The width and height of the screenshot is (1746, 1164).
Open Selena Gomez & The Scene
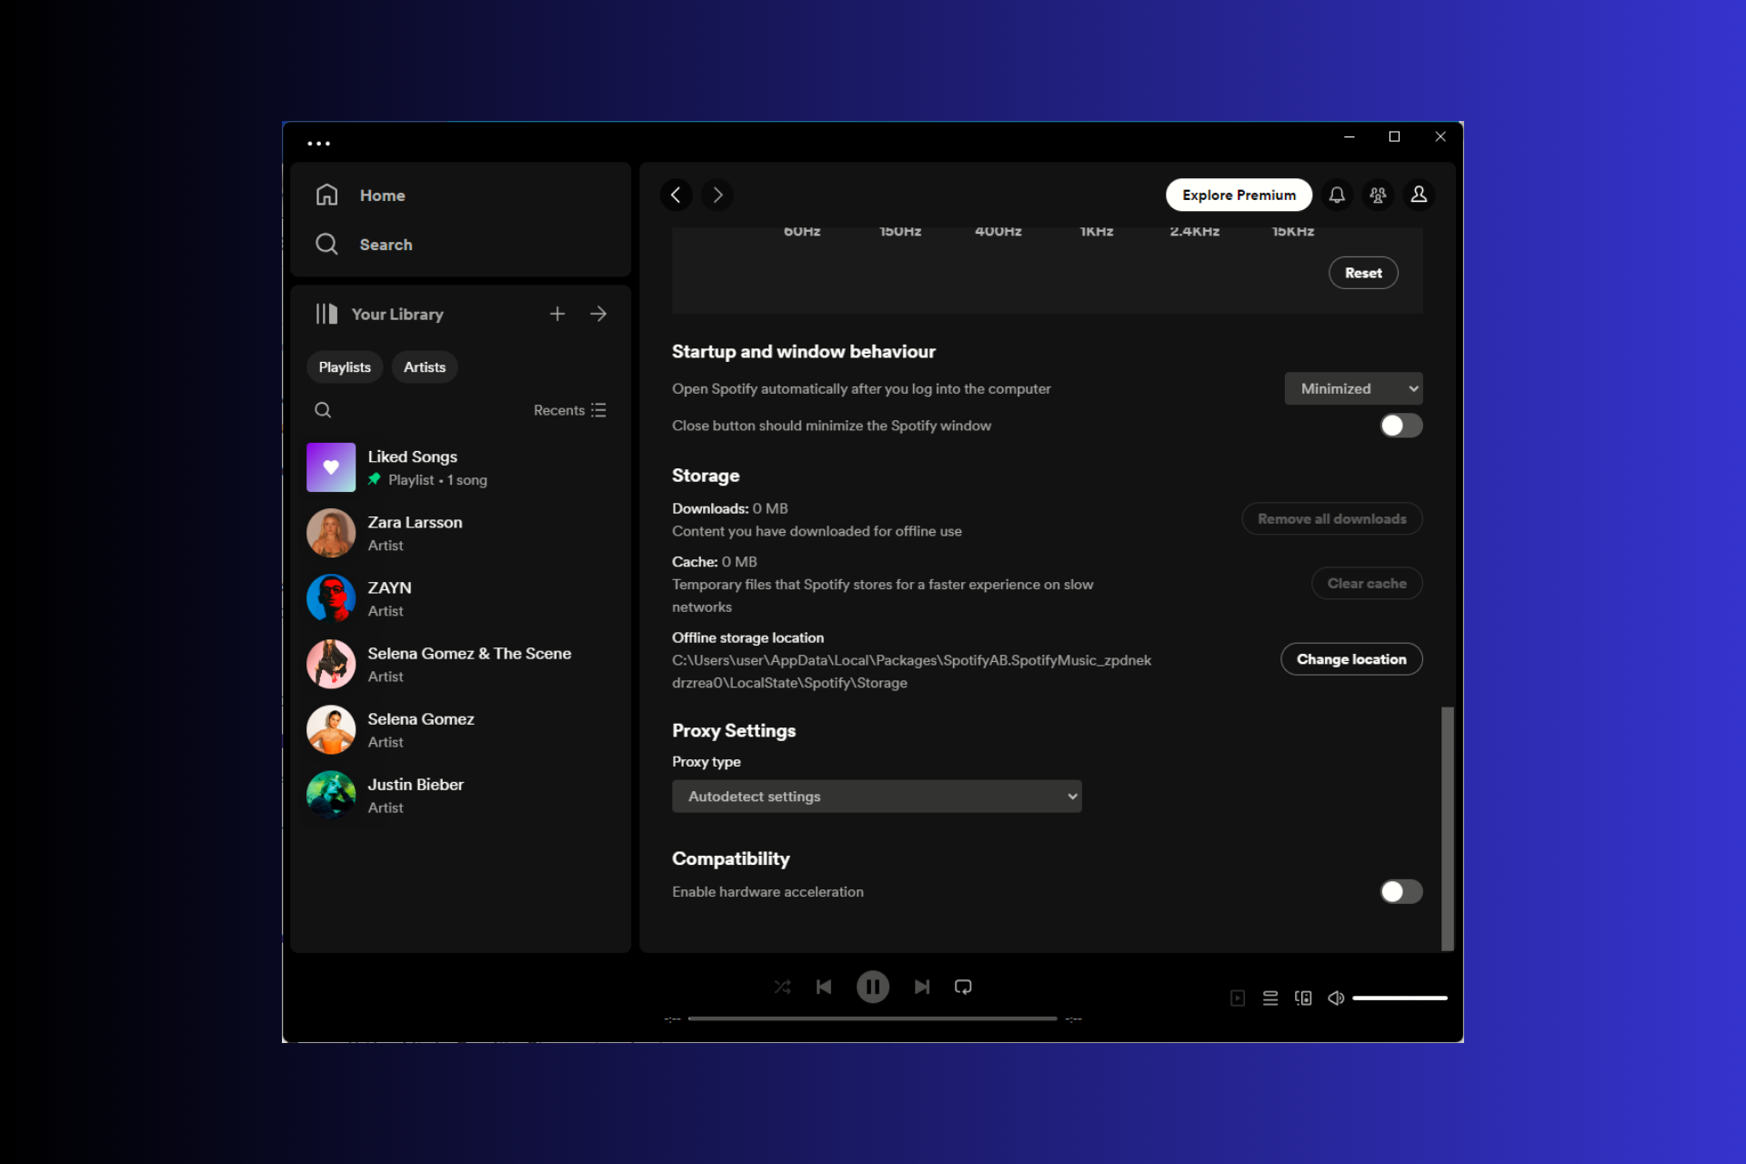coord(460,664)
